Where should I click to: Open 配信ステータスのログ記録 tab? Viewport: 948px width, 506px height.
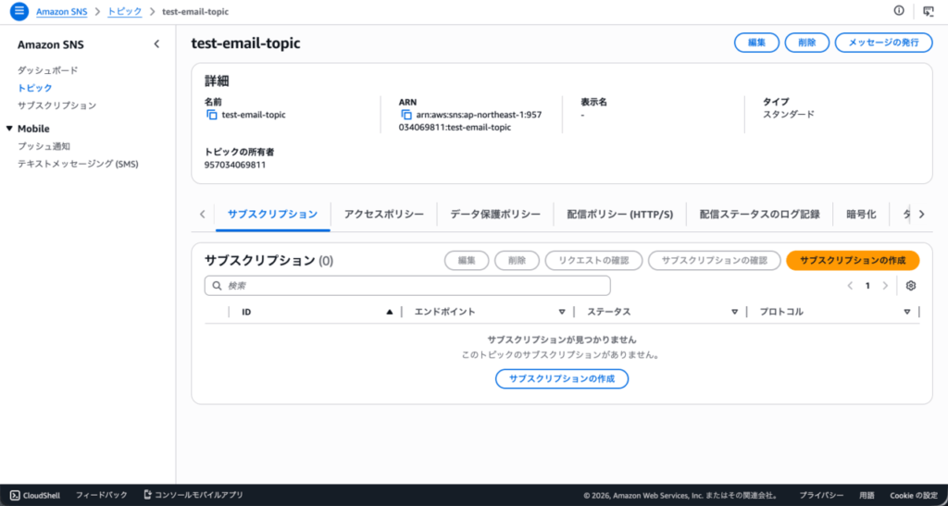759,215
